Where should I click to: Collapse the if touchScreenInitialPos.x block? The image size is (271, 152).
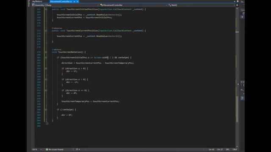46,57
